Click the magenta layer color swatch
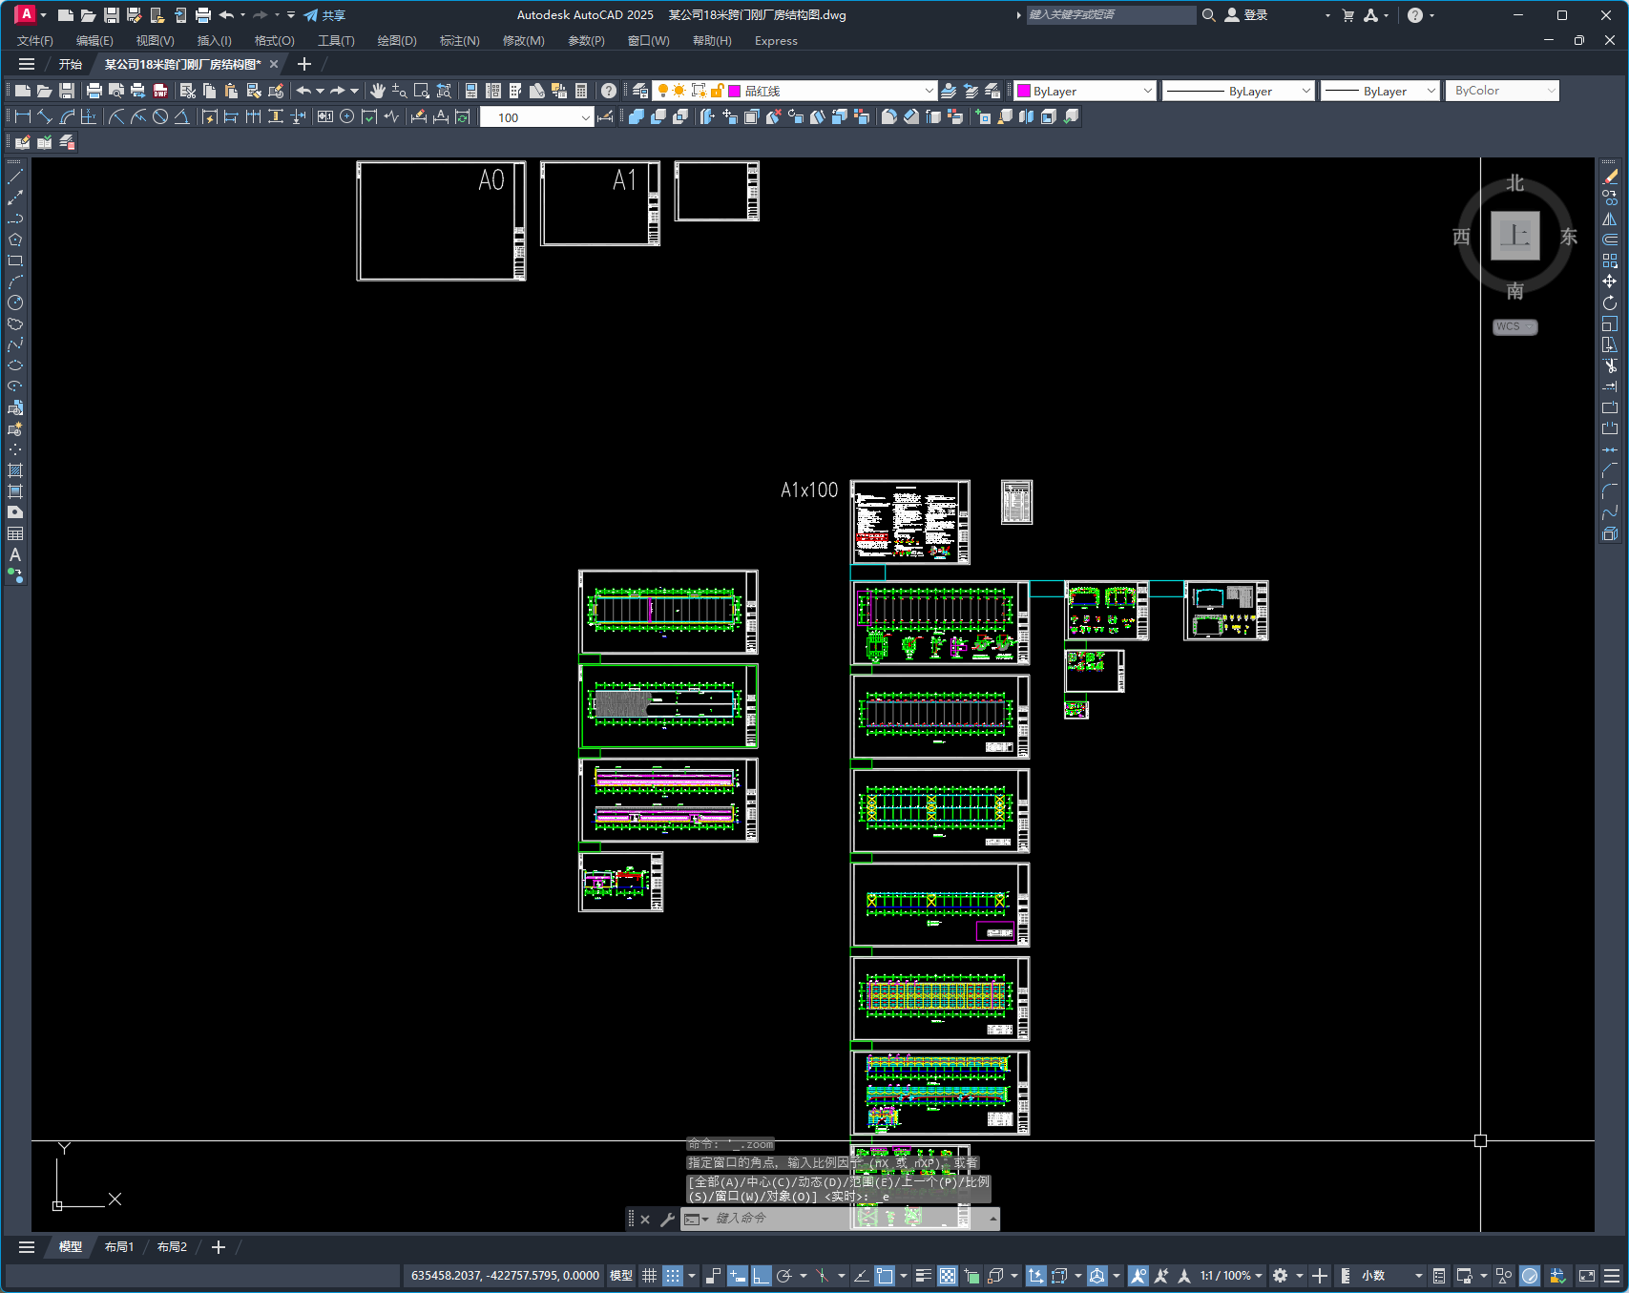 click(735, 91)
